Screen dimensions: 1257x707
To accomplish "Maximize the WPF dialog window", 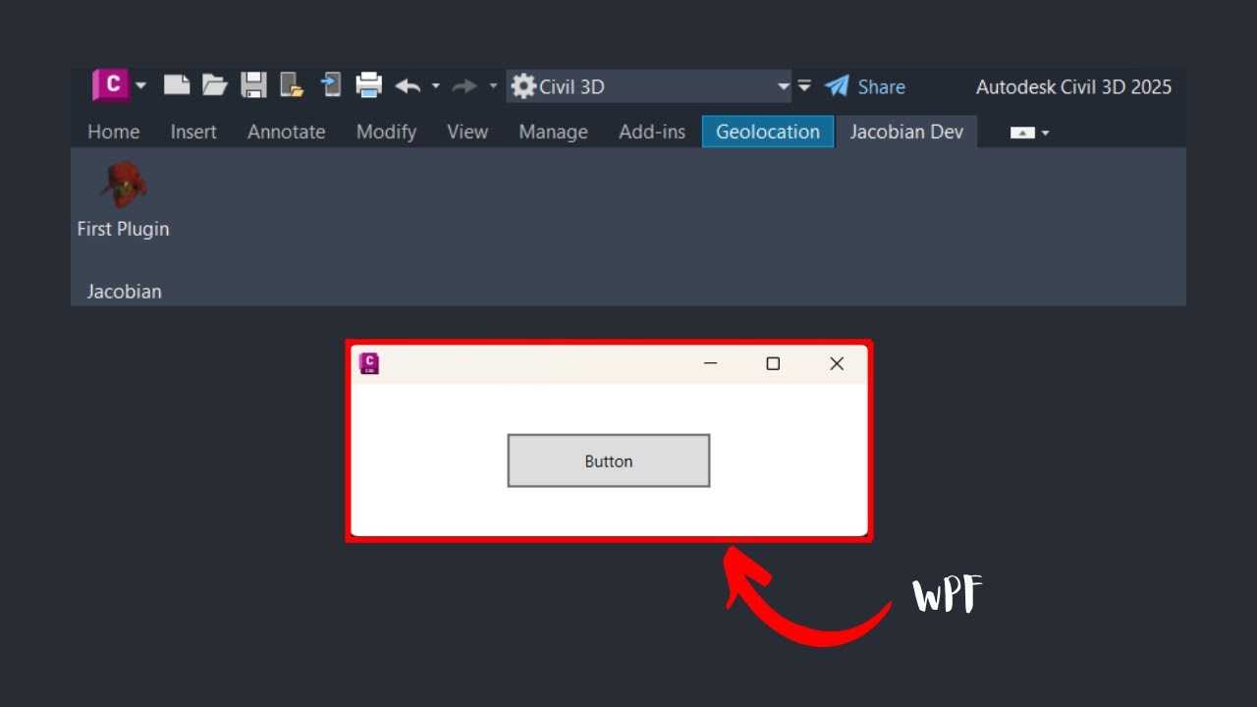I will (773, 363).
